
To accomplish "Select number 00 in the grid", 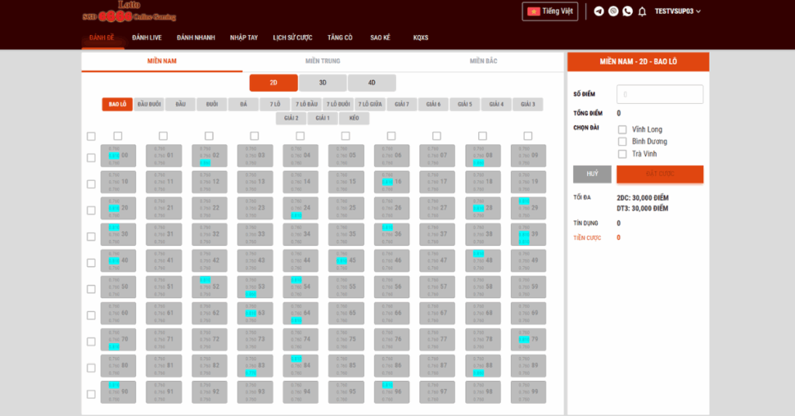I will (118, 155).
